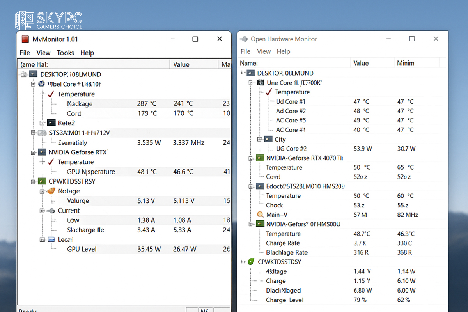Collapse the NVIDIA Geforse RTX node in MvMonitor
The image size is (468, 312).
33,152
